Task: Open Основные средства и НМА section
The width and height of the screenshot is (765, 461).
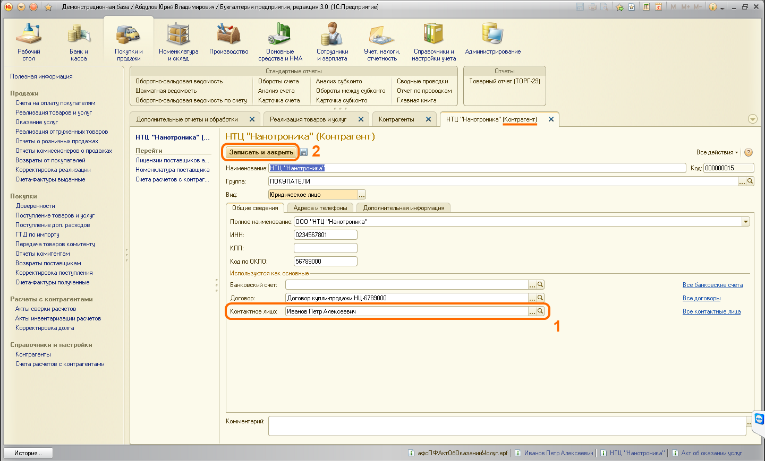Action: (280, 42)
